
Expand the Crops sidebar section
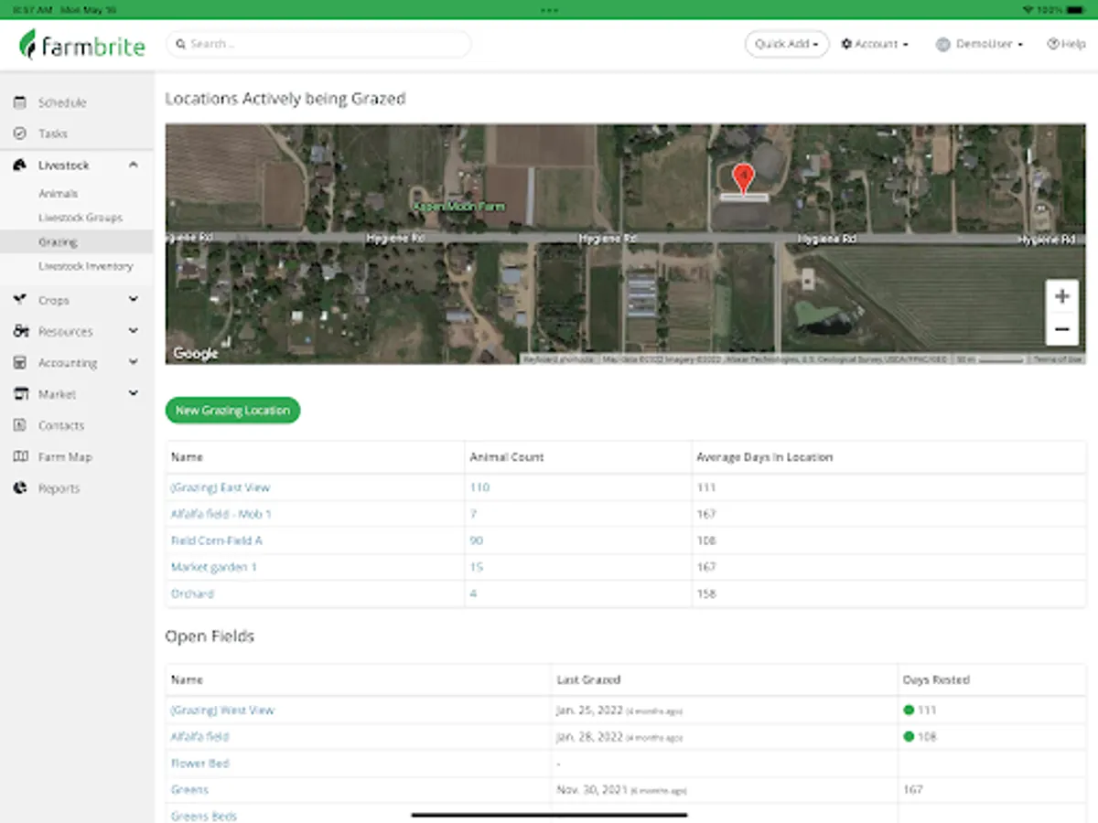(x=134, y=300)
